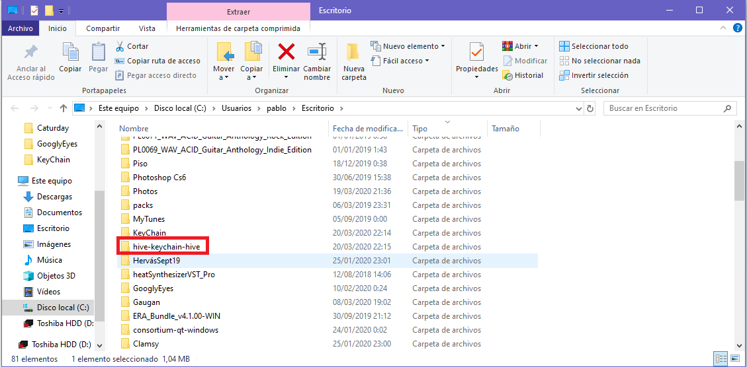The image size is (747, 367).
Task: Click the search magnifier icon
Action: coord(727,108)
